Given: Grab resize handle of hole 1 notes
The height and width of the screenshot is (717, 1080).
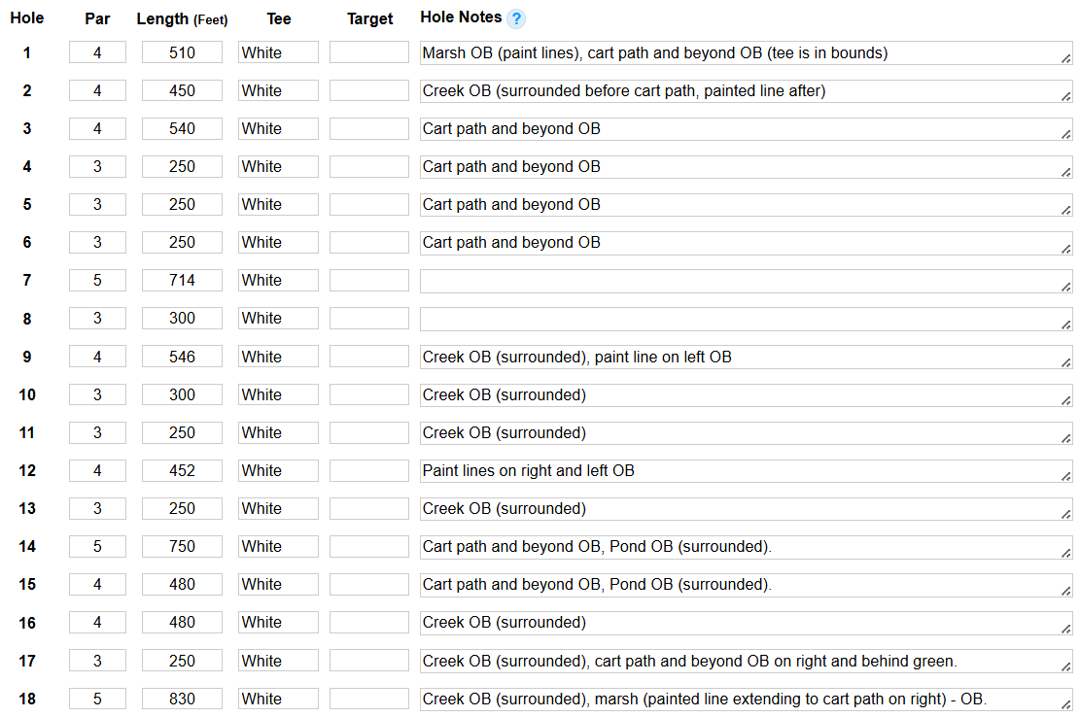Looking at the screenshot, I should tap(1066, 58).
